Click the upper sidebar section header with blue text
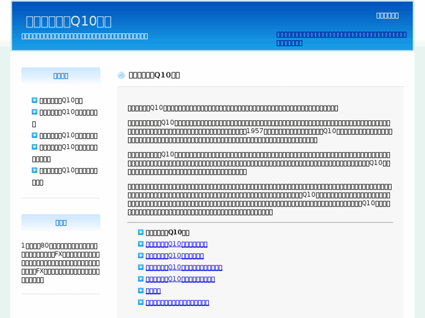 (x=61, y=75)
